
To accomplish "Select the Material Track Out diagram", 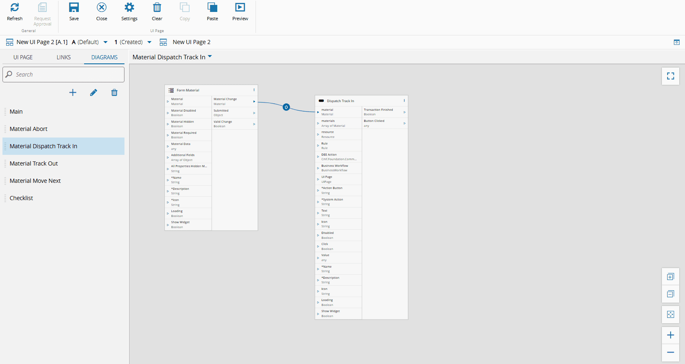I will pyautogui.click(x=34, y=163).
